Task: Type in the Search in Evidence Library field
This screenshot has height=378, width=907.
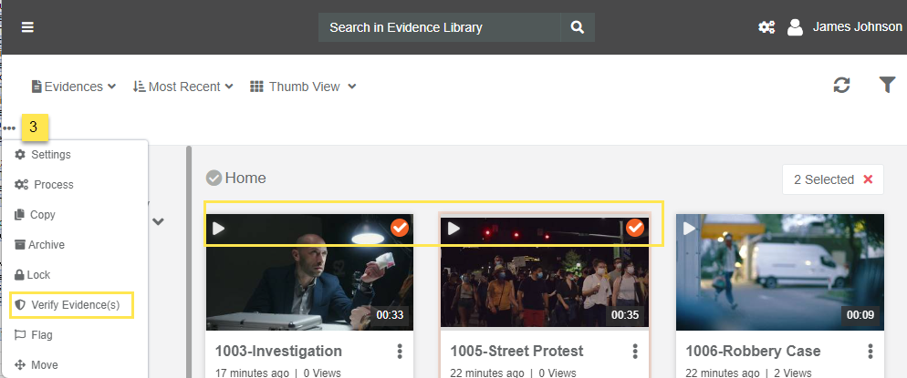Action: point(438,27)
